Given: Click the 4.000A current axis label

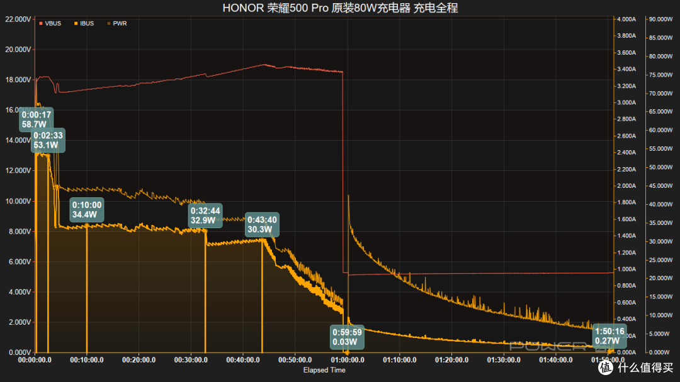Looking at the screenshot, I should (x=626, y=19).
